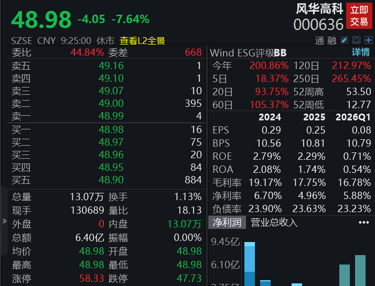Click the 买二 price 48.97
Screen dimensions: 375x286
coord(111,142)
